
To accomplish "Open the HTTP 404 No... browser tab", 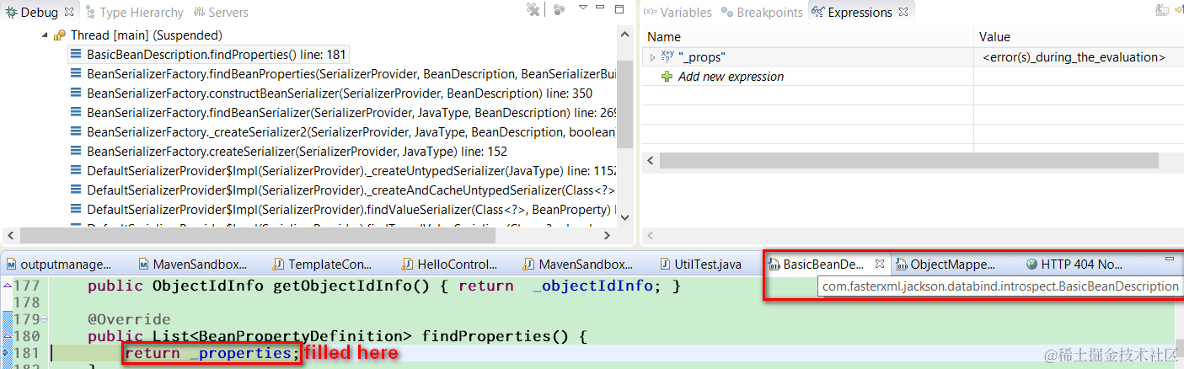I will click(x=1074, y=265).
